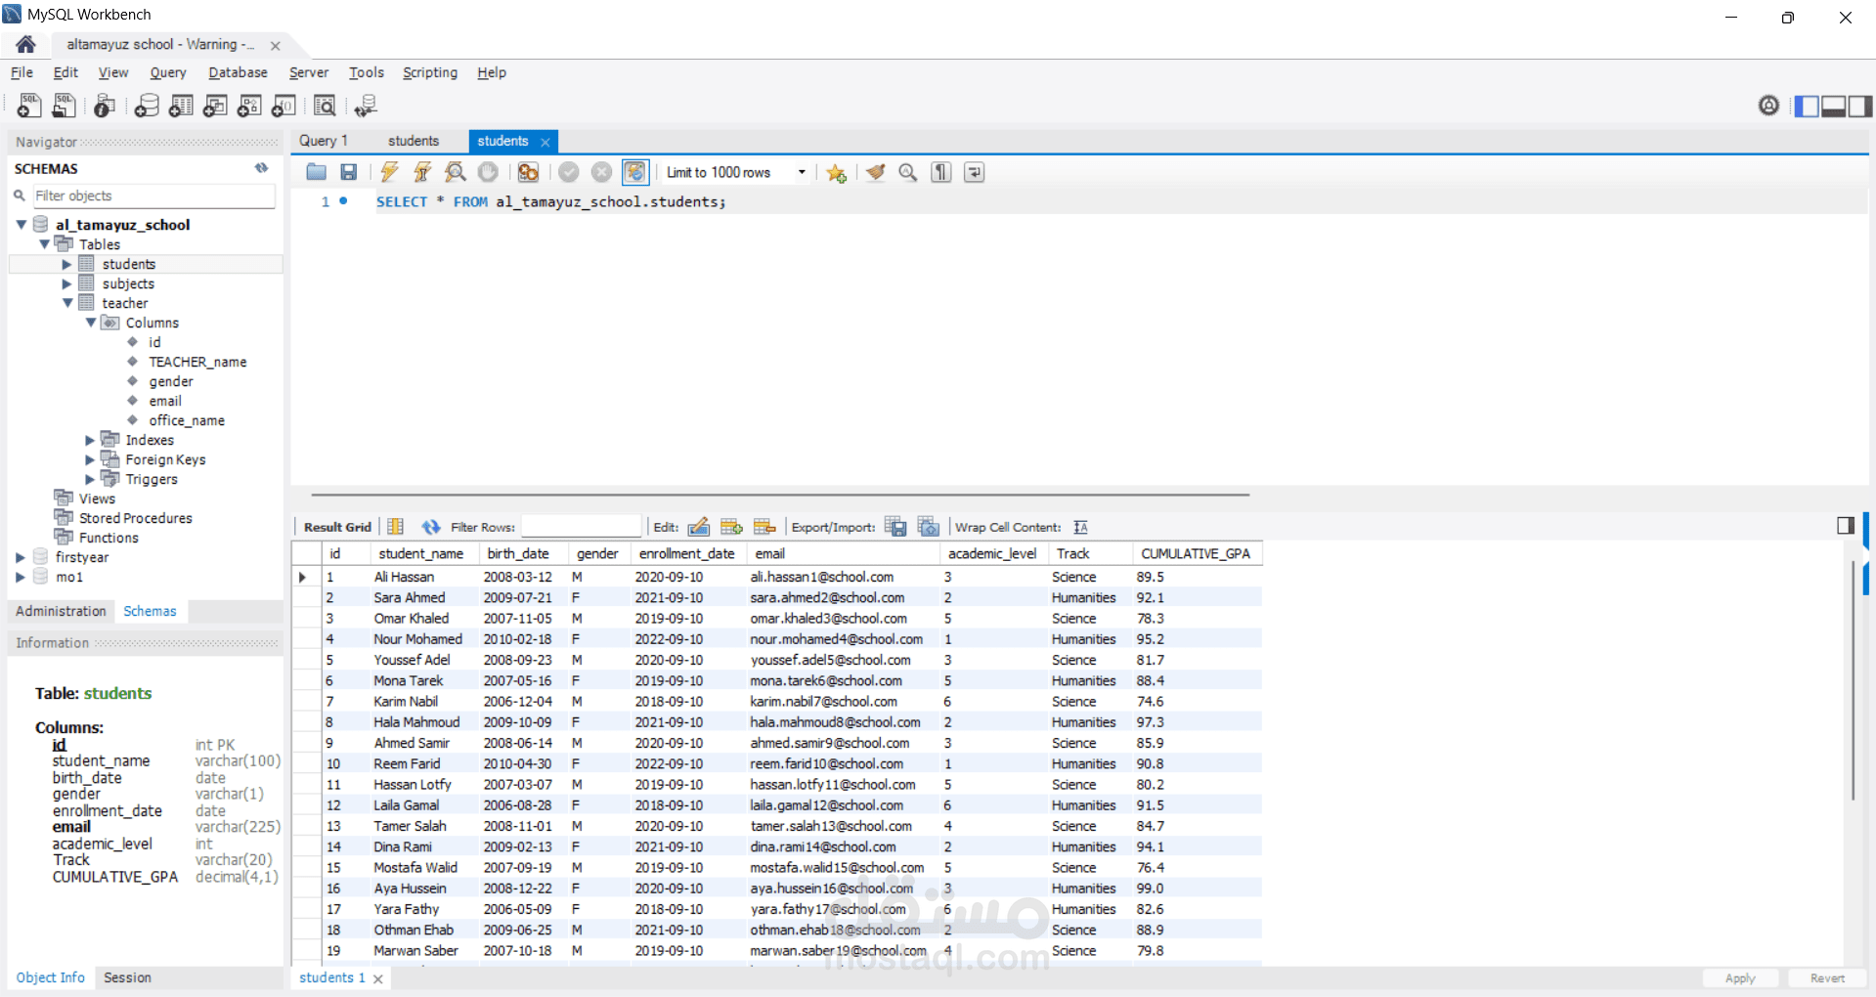
Task: Toggle the bottom output panel visibility
Action: pos(1834,106)
